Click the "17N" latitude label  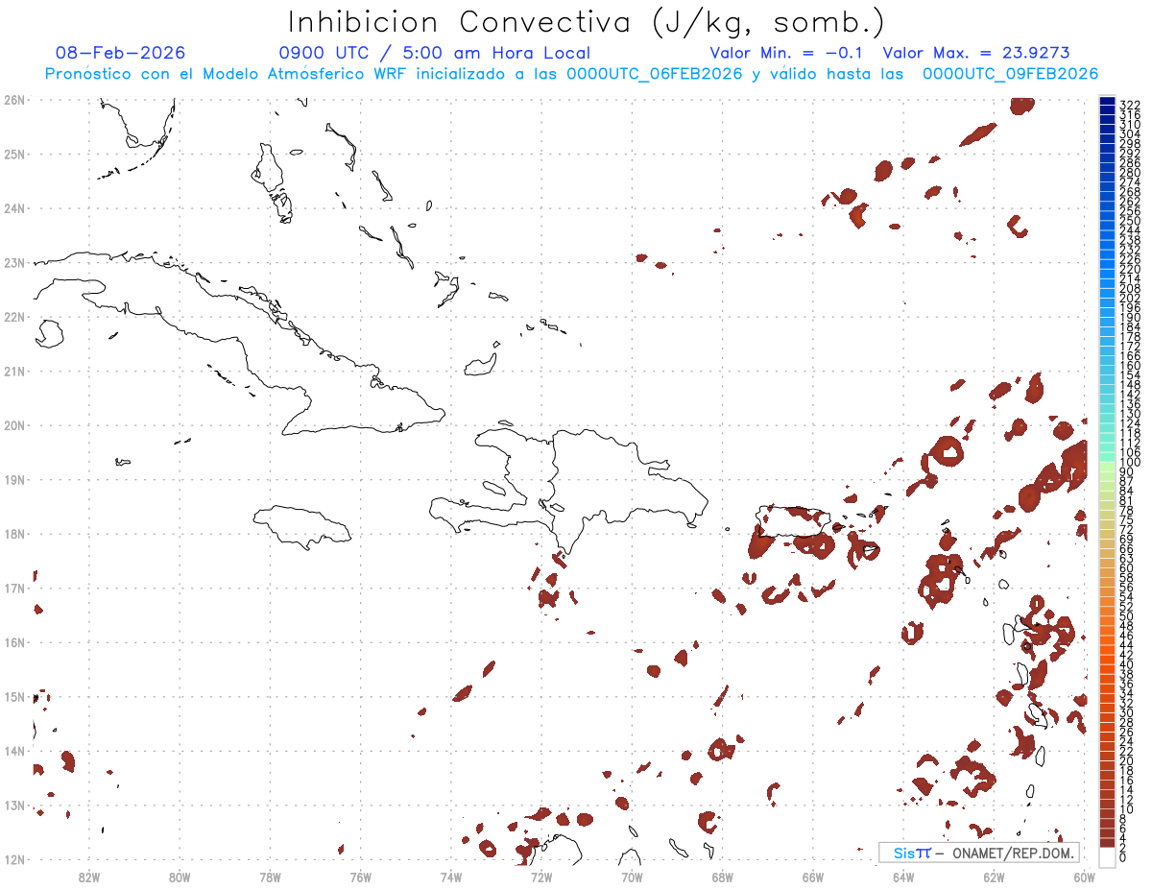13,588
